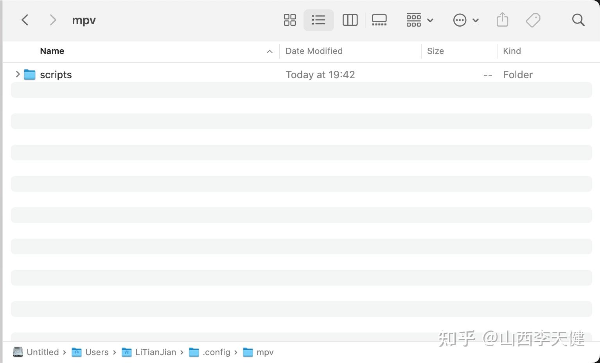
Task: Open the .config folder in path bar
Action: [x=216, y=352]
